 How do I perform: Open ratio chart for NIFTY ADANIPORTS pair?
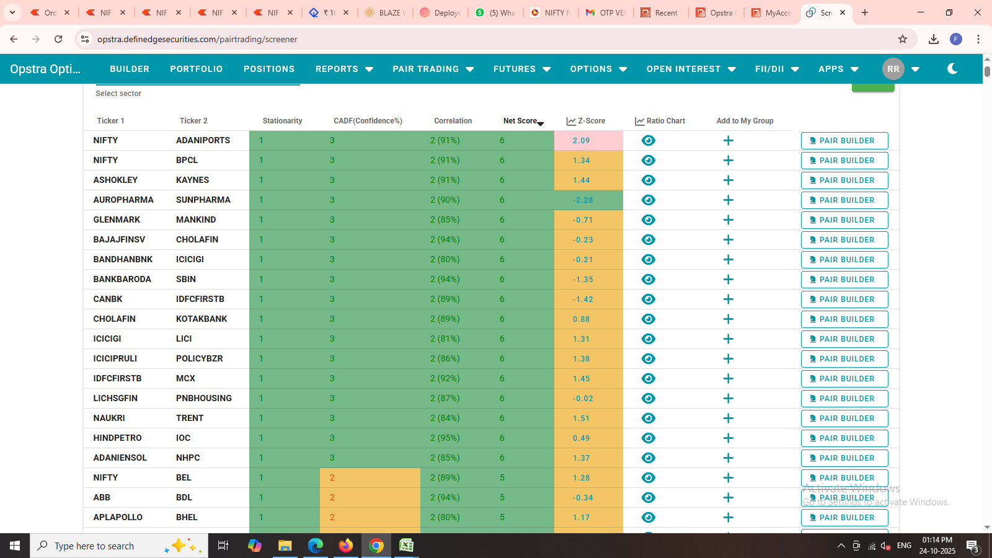click(648, 141)
